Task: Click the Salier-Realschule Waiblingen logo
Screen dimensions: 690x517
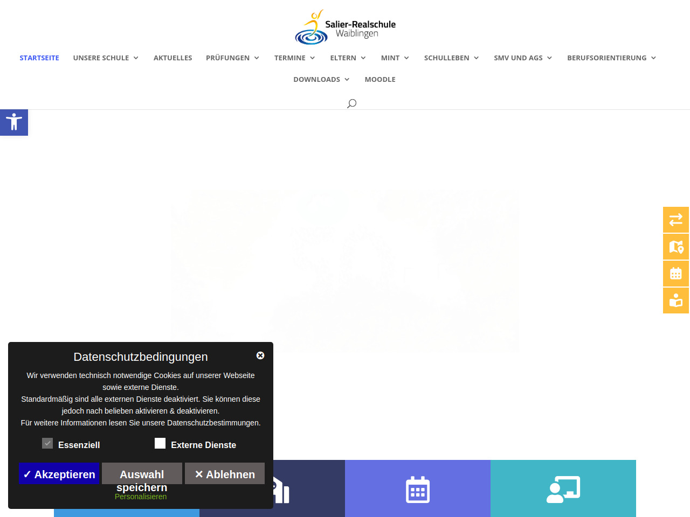Action: (345, 27)
